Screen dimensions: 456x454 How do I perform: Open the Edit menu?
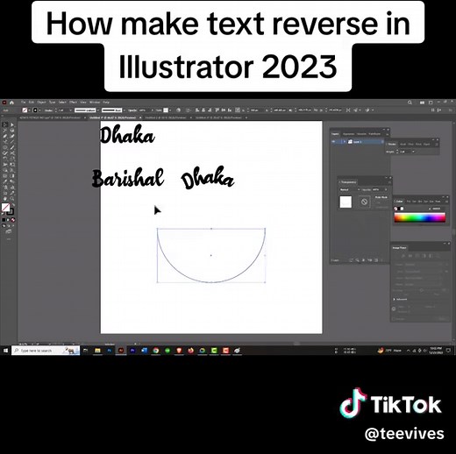[32, 103]
